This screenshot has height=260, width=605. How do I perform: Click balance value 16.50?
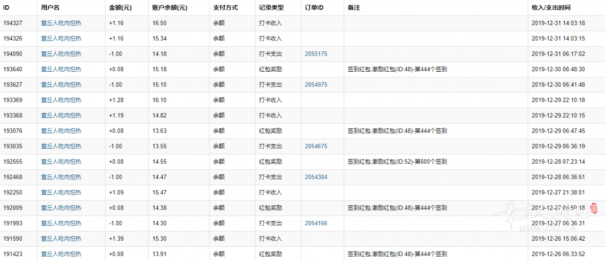159,23
